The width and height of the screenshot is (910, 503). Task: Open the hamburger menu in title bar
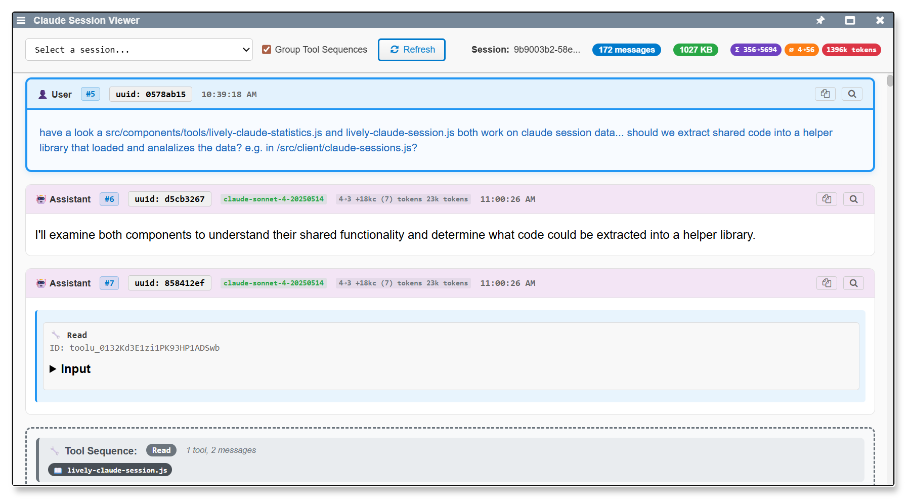(x=21, y=20)
